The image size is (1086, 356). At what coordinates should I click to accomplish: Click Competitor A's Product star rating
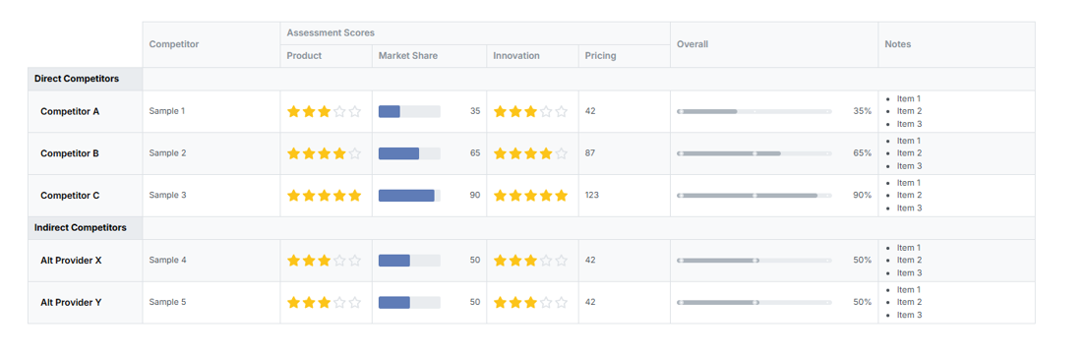(325, 111)
